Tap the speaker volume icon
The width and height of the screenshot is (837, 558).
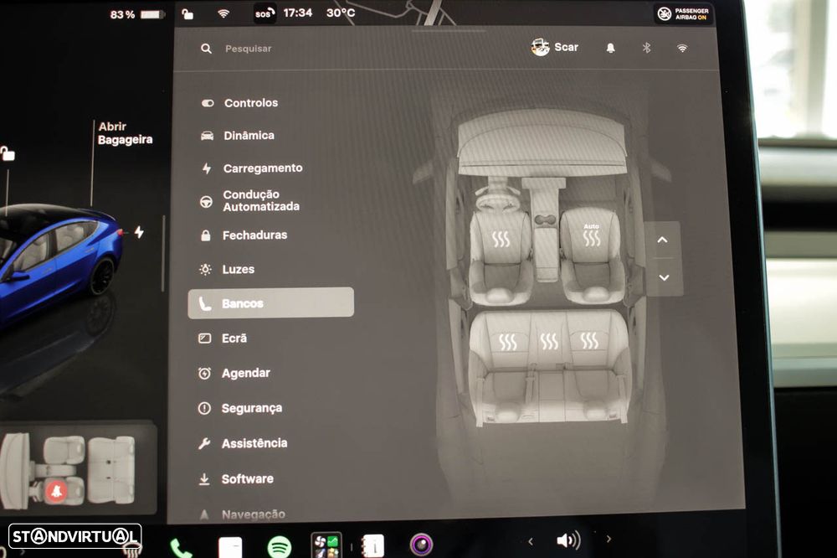point(568,540)
